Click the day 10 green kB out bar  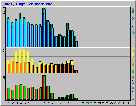(x=45, y=87)
